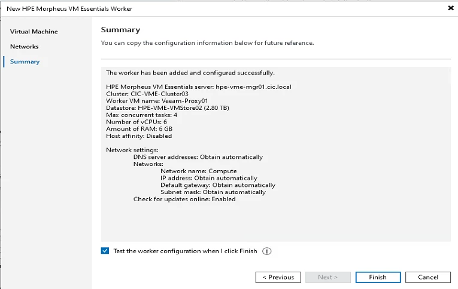Switch to the Networks step
The width and height of the screenshot is (458, 289).
24,47
